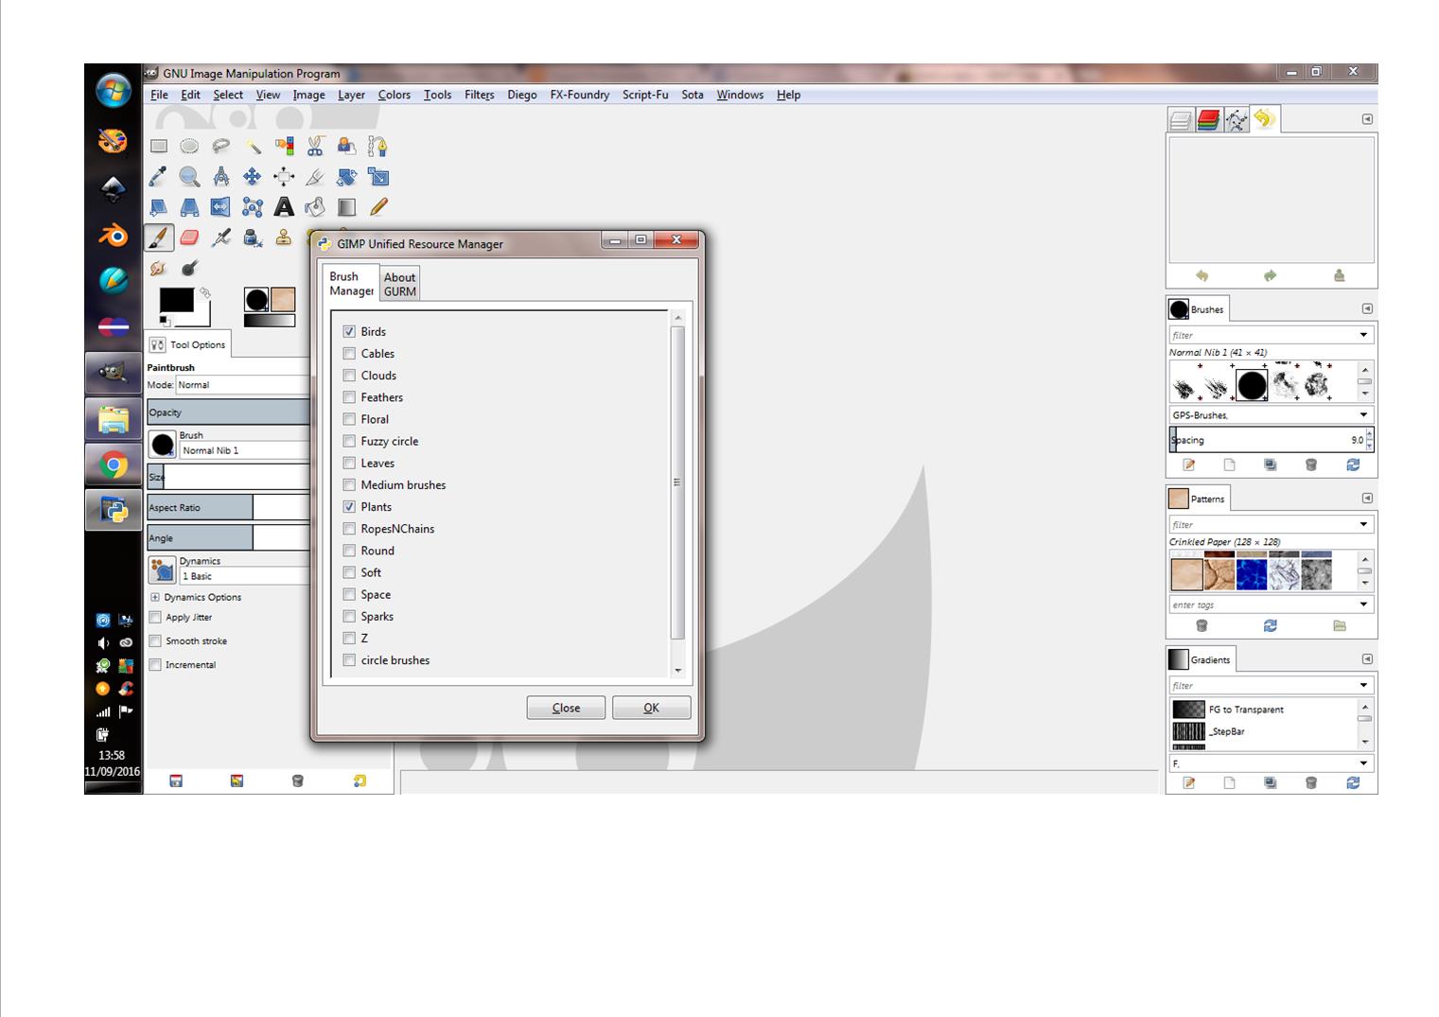Viewport: 1439px width, 1017px height.
Task: Choose the Eraser tool
Action: tap(189, 237)
